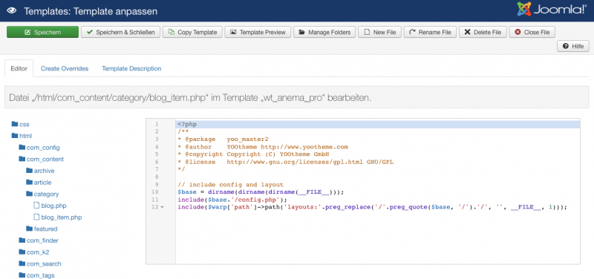Click folder icon next to html
The height and width of the screenshot is (279, 594).
click(15, 135)
